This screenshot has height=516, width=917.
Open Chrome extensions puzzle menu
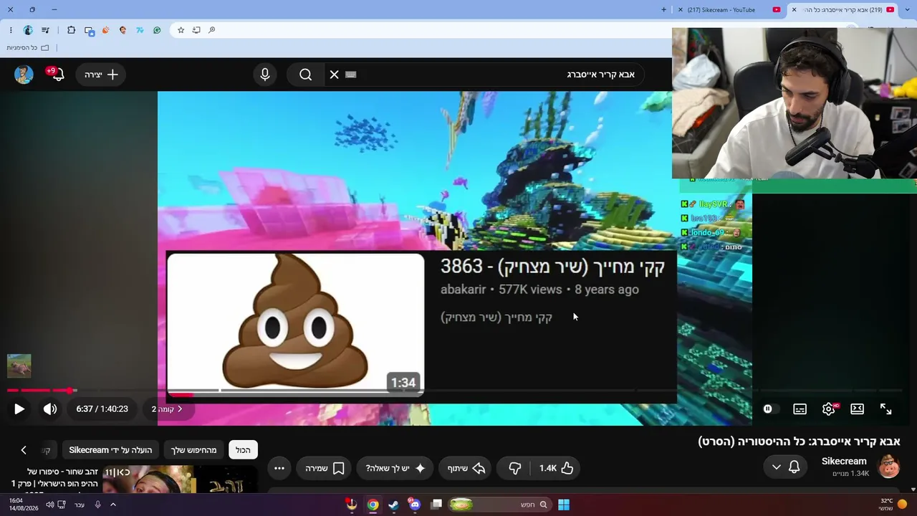click(71, 30)
